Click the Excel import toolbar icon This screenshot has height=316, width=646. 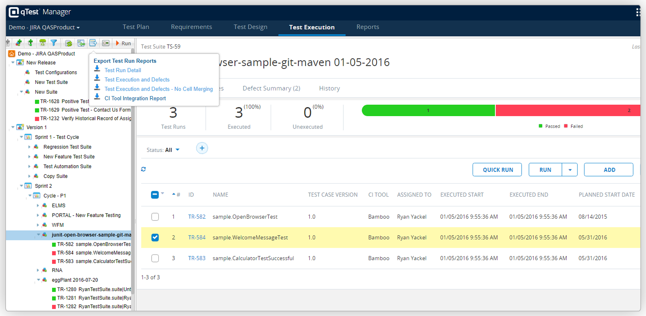pyautogui.click(x=81, y=43)
